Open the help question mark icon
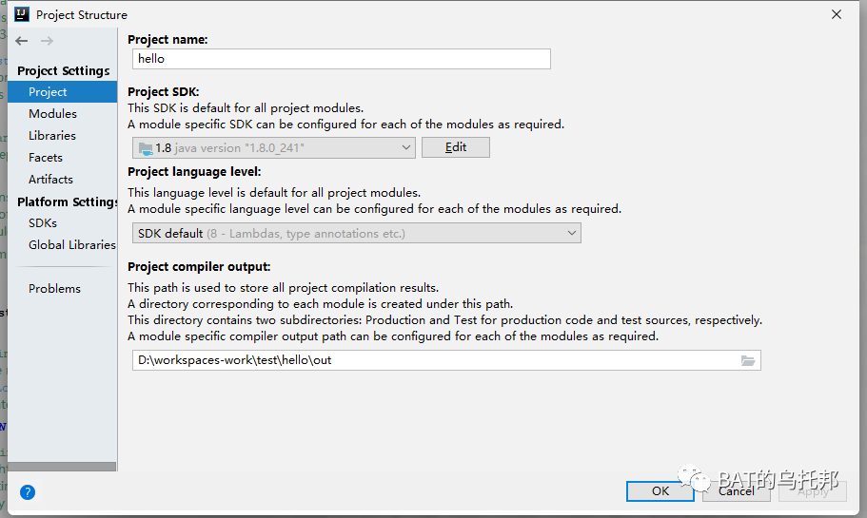 27,492
